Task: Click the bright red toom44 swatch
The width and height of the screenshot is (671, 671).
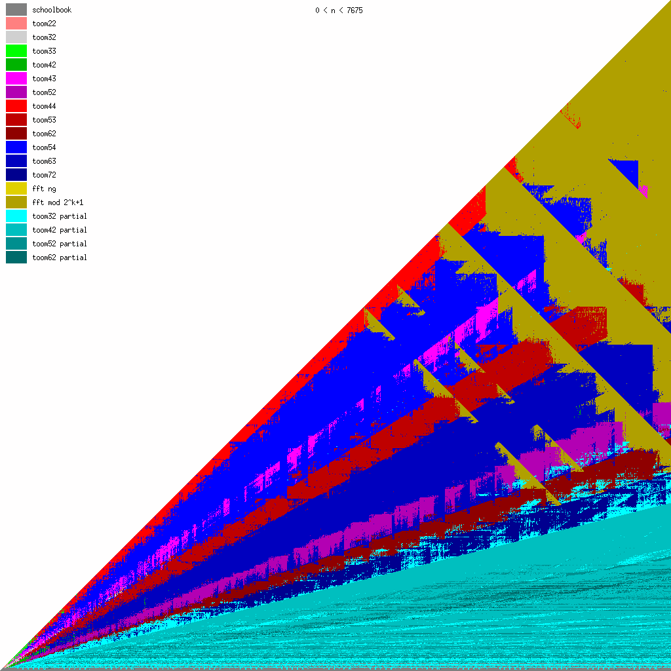Action: (x=16, y=105)
